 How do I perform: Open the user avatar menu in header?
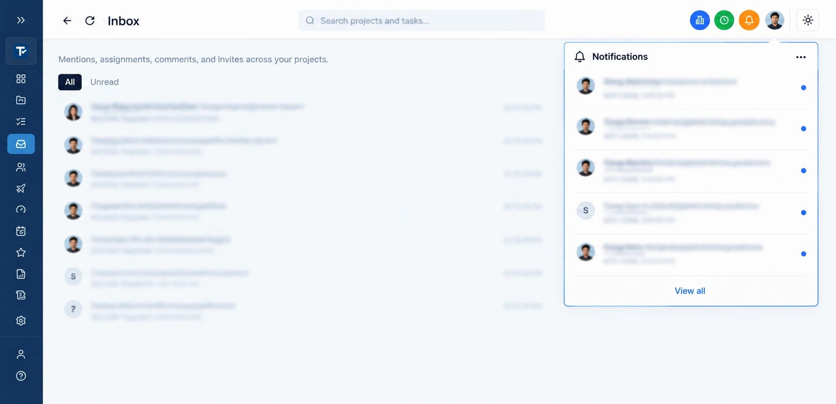[x=774, y=20]
